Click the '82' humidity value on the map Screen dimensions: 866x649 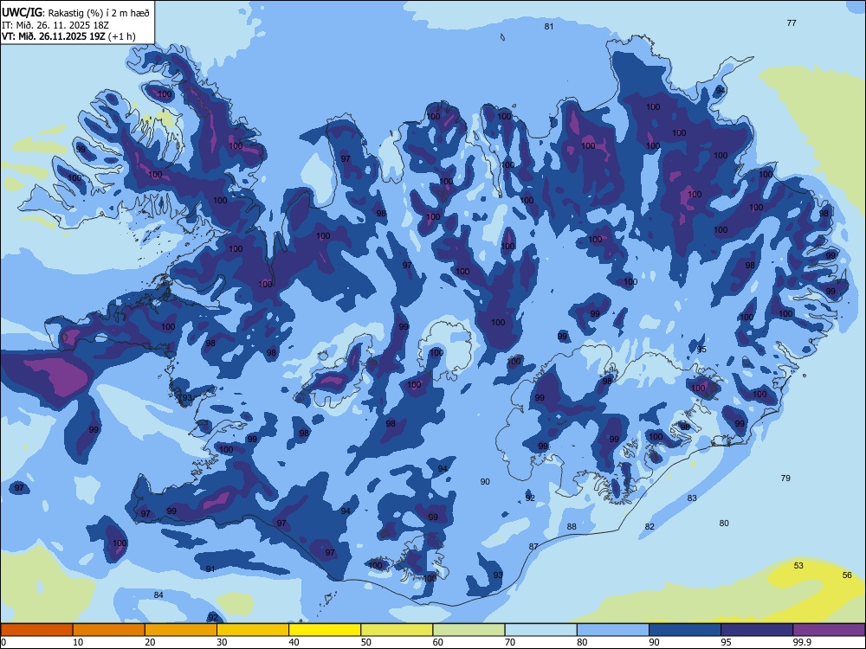click(649, 527)
